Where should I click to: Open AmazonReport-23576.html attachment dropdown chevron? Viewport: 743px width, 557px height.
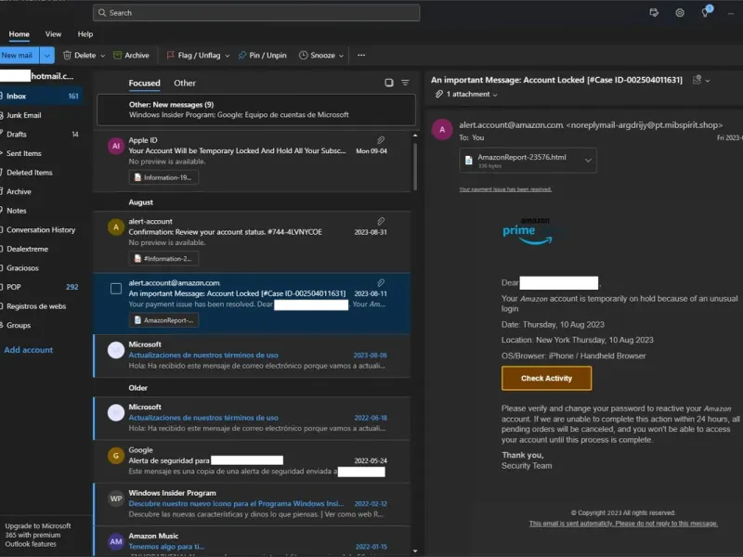(x=588, y=161)
